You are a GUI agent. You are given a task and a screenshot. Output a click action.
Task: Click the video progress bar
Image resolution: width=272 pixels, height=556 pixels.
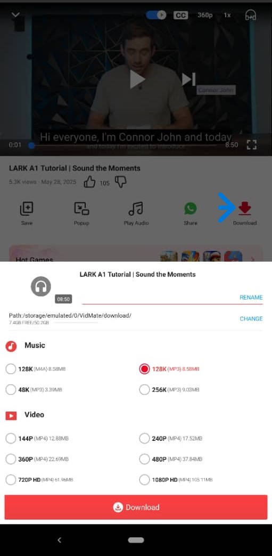(124, 145)
